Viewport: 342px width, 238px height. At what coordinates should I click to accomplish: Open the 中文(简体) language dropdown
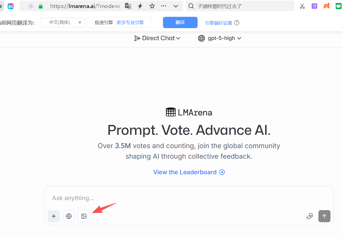63,22
